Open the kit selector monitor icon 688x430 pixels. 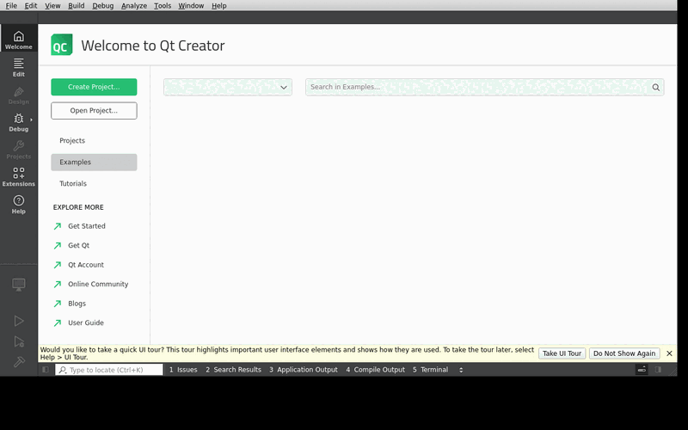[18, 285]
